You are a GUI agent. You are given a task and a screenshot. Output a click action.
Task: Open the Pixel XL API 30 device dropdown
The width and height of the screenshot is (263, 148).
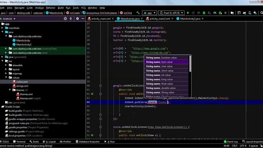coord(171,13)
